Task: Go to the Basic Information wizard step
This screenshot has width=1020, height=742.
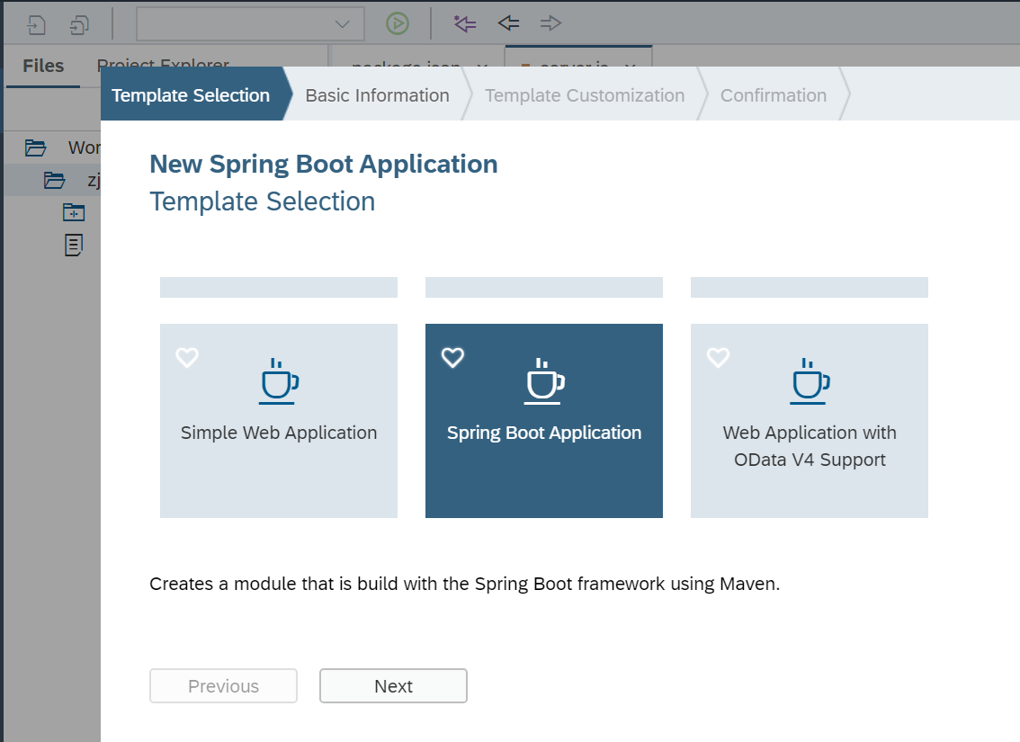Action: 377,95
